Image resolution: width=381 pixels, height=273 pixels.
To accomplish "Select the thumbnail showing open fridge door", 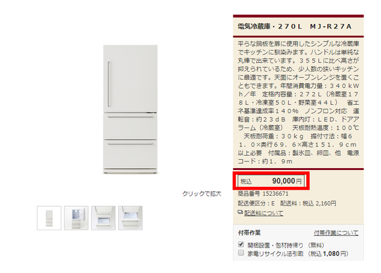I will (x=76, y=218).
